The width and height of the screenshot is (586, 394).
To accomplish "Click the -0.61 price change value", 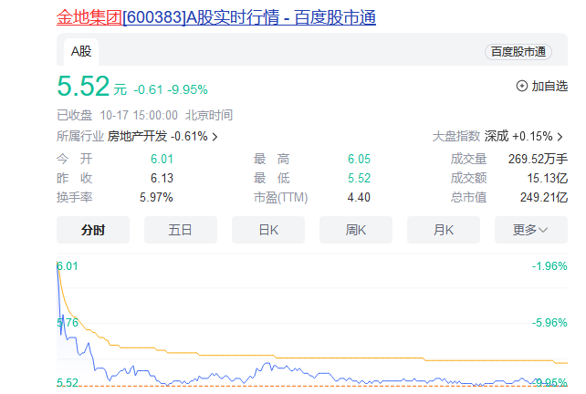I will pyautogui.click(x=148, y=89).
